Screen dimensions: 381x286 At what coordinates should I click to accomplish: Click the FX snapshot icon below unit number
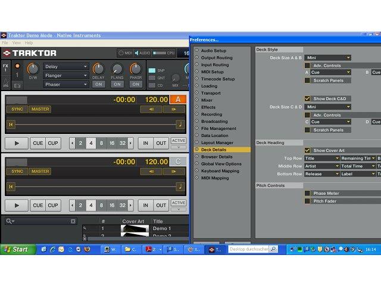click(x=17, y=85)
